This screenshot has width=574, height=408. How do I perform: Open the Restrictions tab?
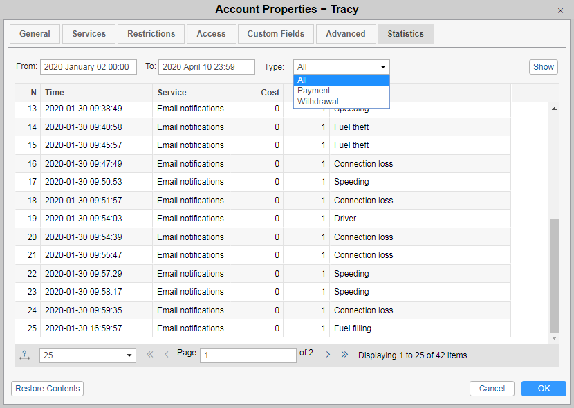(x=151, y=34)
